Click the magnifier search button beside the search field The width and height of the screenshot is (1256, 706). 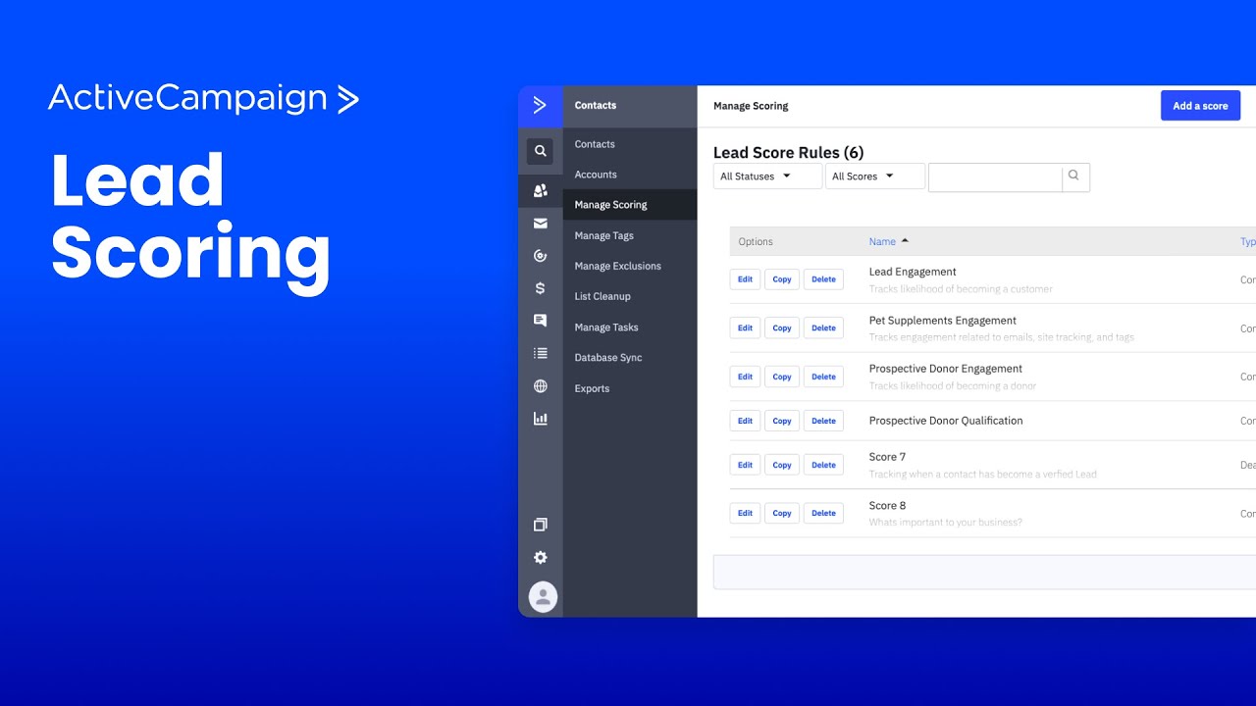(1074, 176)
